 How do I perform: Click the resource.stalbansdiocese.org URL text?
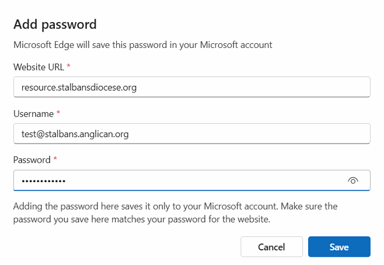pyautogui.click(x=79, y=88)
